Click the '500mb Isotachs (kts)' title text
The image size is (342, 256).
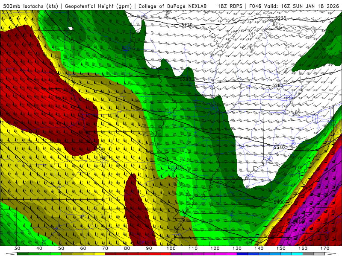click(30, 6)
